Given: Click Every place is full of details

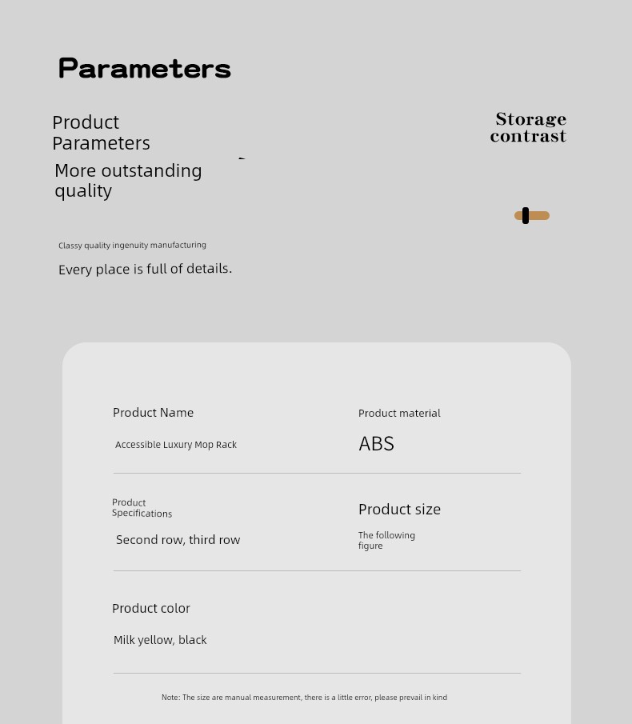Looking at the screenshot, I should (145, 269).
